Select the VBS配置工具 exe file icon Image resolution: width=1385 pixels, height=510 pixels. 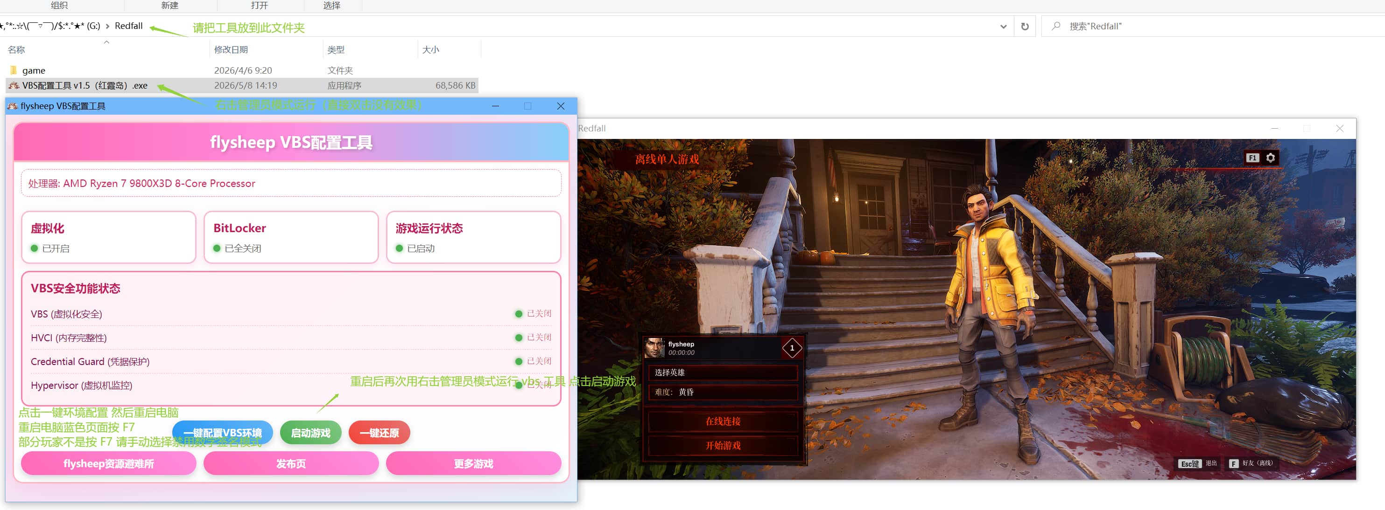click(x=14, y=85)
